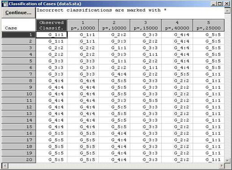Maximize the Classification of Cases window
The width and height of the screenshot is (232, 170).
click(220, 4)
